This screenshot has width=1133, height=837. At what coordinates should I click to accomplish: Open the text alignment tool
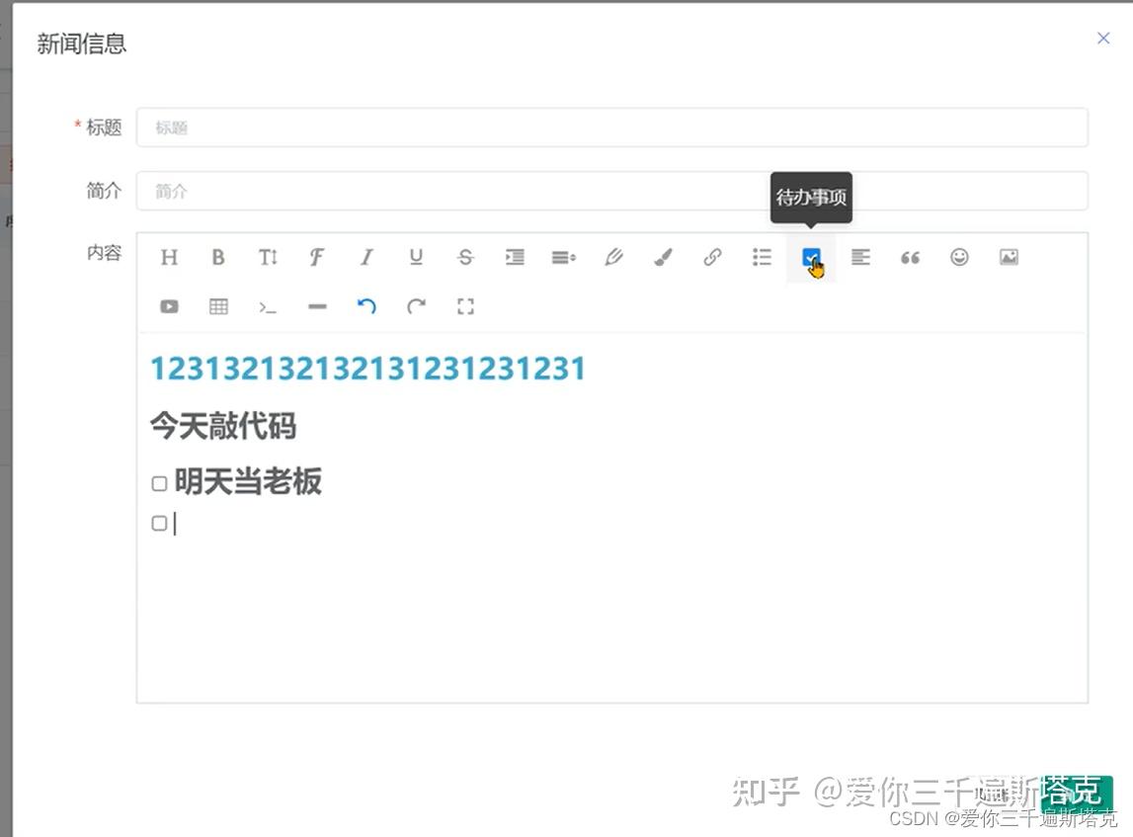tap(860, 257)
